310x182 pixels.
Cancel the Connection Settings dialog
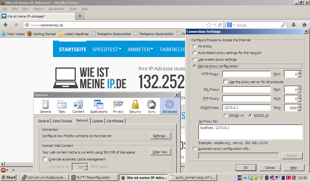coord(270,168)
